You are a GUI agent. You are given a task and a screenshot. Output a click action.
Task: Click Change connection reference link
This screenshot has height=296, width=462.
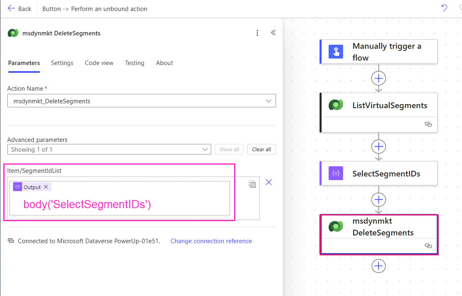tap(211, 241)
